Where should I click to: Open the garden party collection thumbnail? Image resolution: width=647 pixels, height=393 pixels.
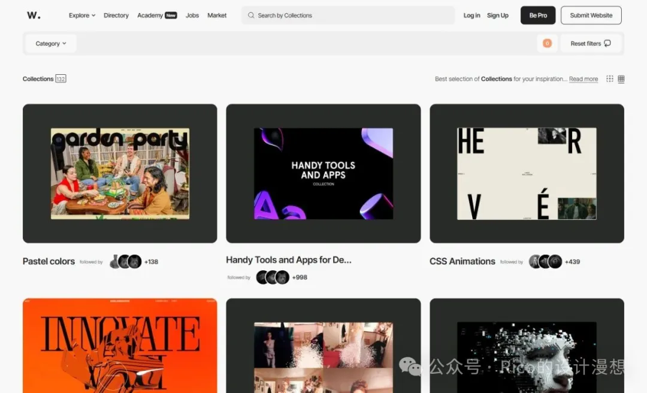pyautogui.click(x=120, y=173)
